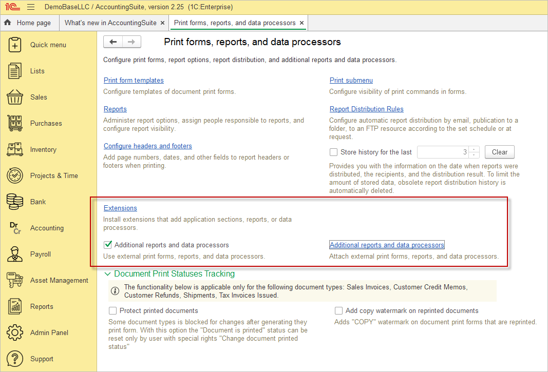Enable Add copy watermark on reprinted documents
Screen dimensions: 548x372
pyautogui.click(x=338, y=310)
